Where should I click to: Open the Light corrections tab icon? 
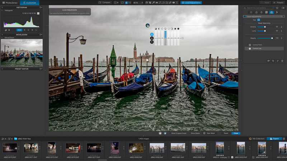coord(251,12)
